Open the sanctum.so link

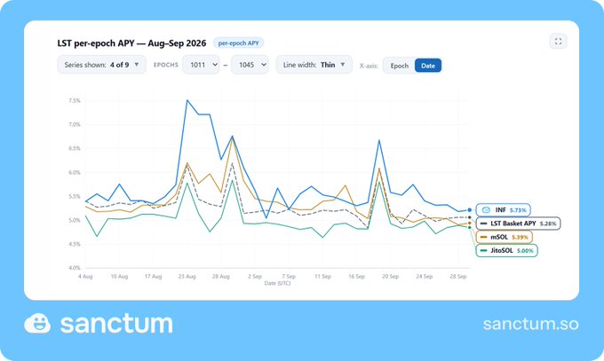pos(531,324)
